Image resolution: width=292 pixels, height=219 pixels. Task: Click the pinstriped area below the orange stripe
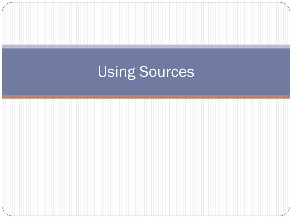click(x=146, y=157)
